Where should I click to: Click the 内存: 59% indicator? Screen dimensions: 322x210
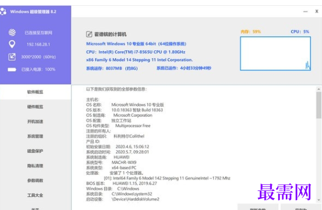pyautogui.click(x=251, y=32)
